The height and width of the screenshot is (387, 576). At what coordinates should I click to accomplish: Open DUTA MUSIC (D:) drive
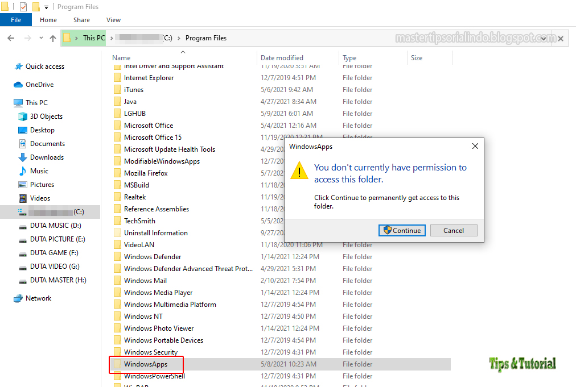click(55, 226)
